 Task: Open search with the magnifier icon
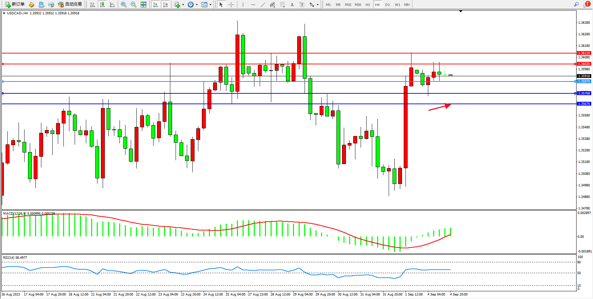click(576, 5)
